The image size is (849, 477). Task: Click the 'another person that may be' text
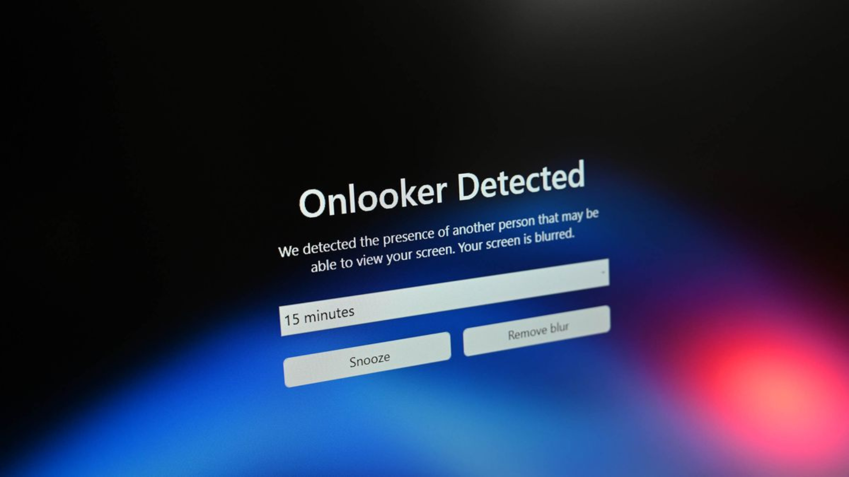(525, 223)
